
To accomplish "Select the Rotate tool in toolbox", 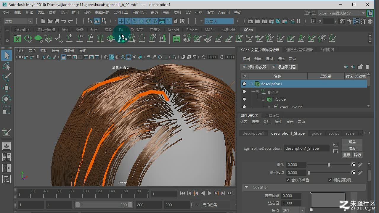I will [x=7, y=99].
